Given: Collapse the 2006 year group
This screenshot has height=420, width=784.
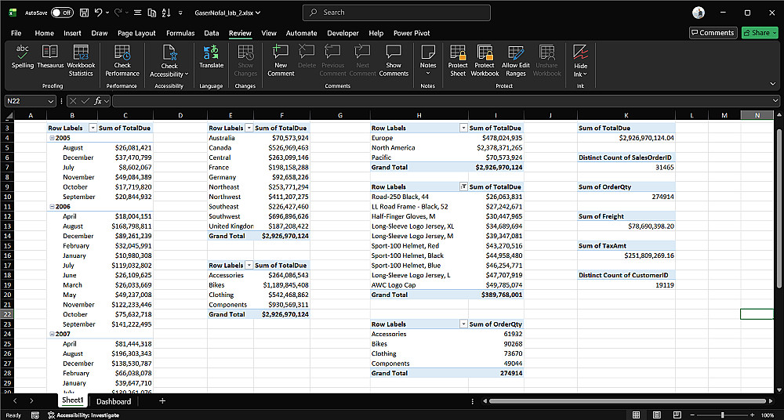Looking at the screenshot, I should click(x=51, y=207).
